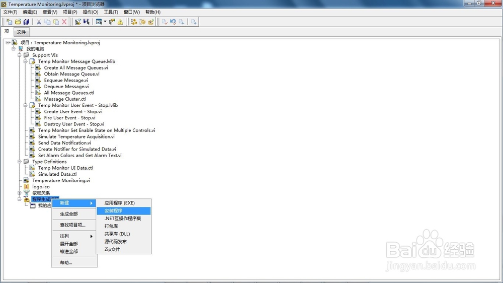Open the dropdown arrow beside Filter View
This screenshot has height=283, width=503.
click(x=105, y=22)
